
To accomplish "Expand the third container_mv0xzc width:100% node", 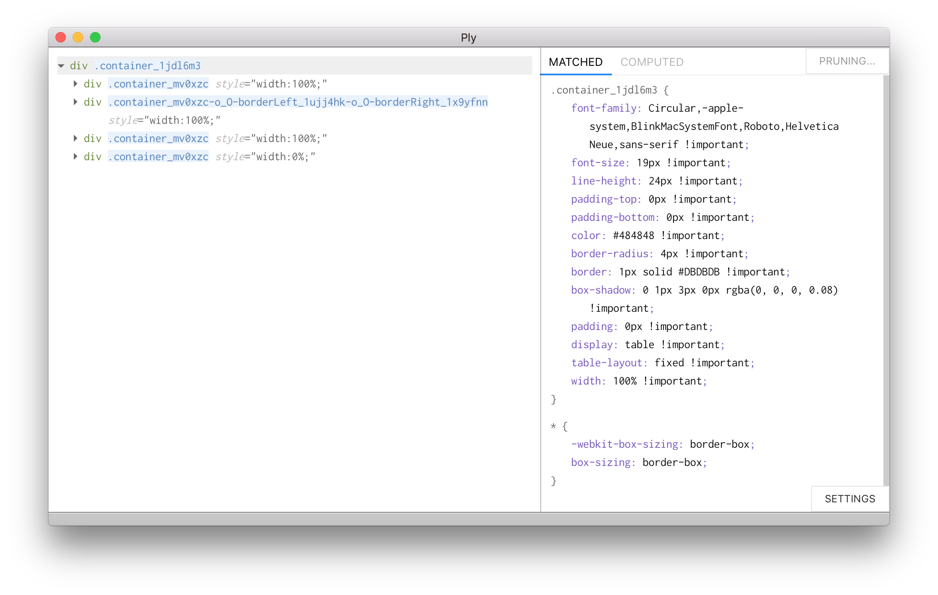I will 75,138.
